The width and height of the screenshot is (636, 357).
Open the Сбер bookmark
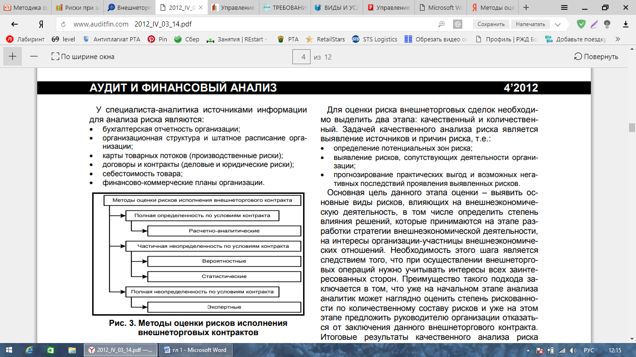point(187,40)
